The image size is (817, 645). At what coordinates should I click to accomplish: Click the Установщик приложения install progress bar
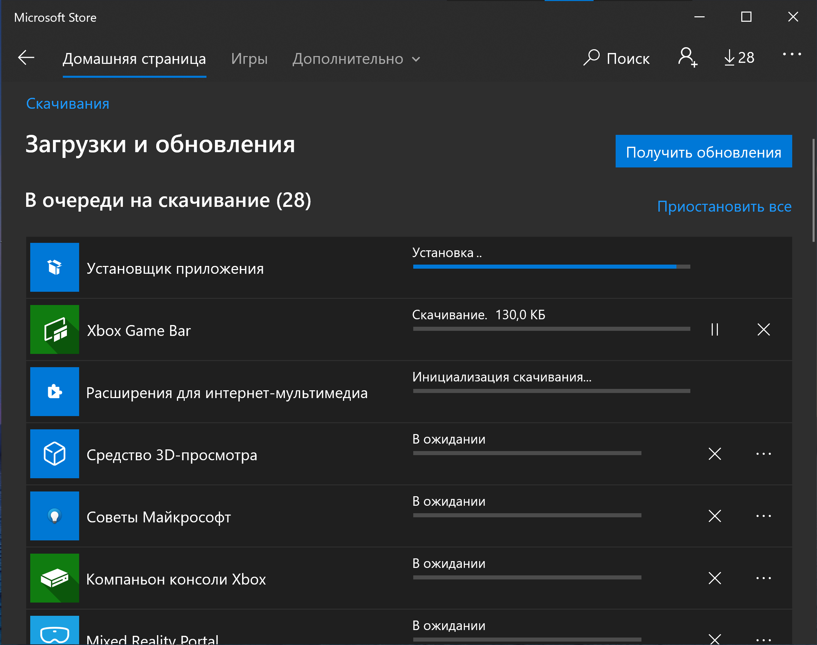click(551, 267)
